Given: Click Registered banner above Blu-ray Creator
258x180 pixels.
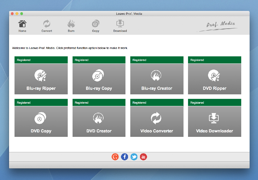Looking at the screenshot, I should (157, 60).
